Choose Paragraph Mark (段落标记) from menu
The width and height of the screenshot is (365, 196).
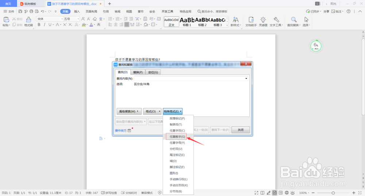(x=178, y=118)
